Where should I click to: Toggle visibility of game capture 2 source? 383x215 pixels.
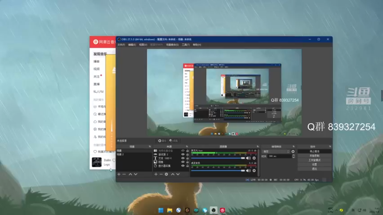(183, 154)
